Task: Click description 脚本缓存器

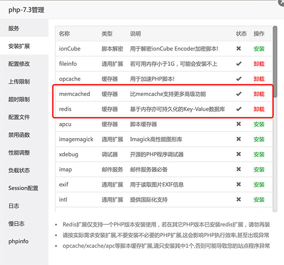Action: pyautogui.click(x=143, y=124)
